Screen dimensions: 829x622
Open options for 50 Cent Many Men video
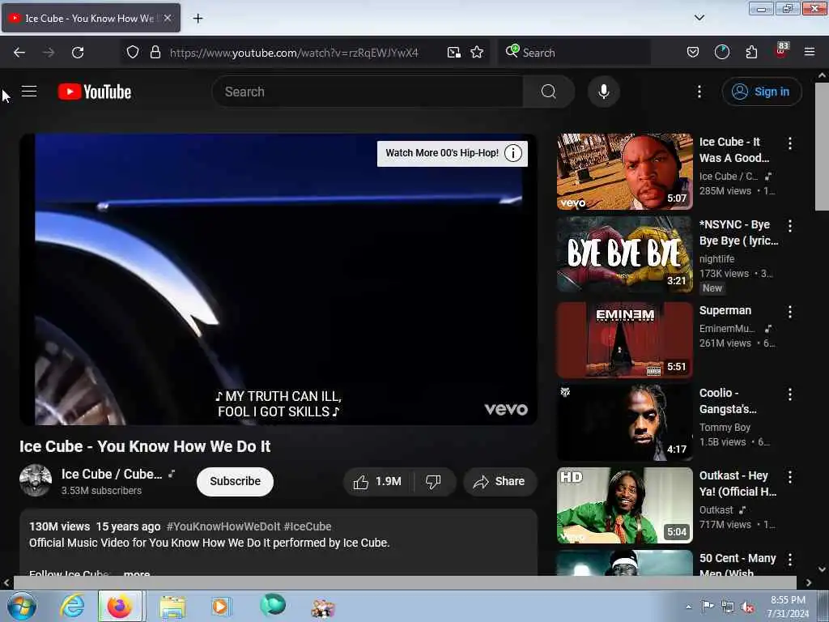click(x=790, y=560)
